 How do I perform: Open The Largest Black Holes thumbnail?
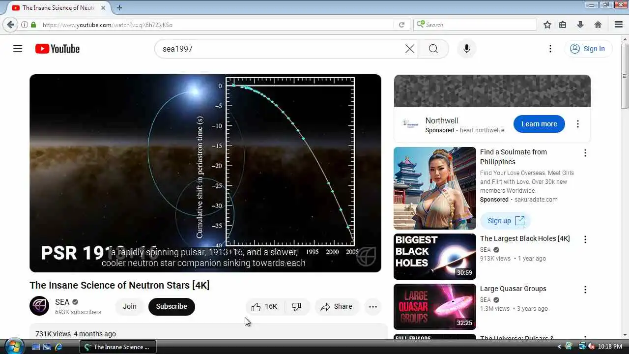click(x=435, y=257)
